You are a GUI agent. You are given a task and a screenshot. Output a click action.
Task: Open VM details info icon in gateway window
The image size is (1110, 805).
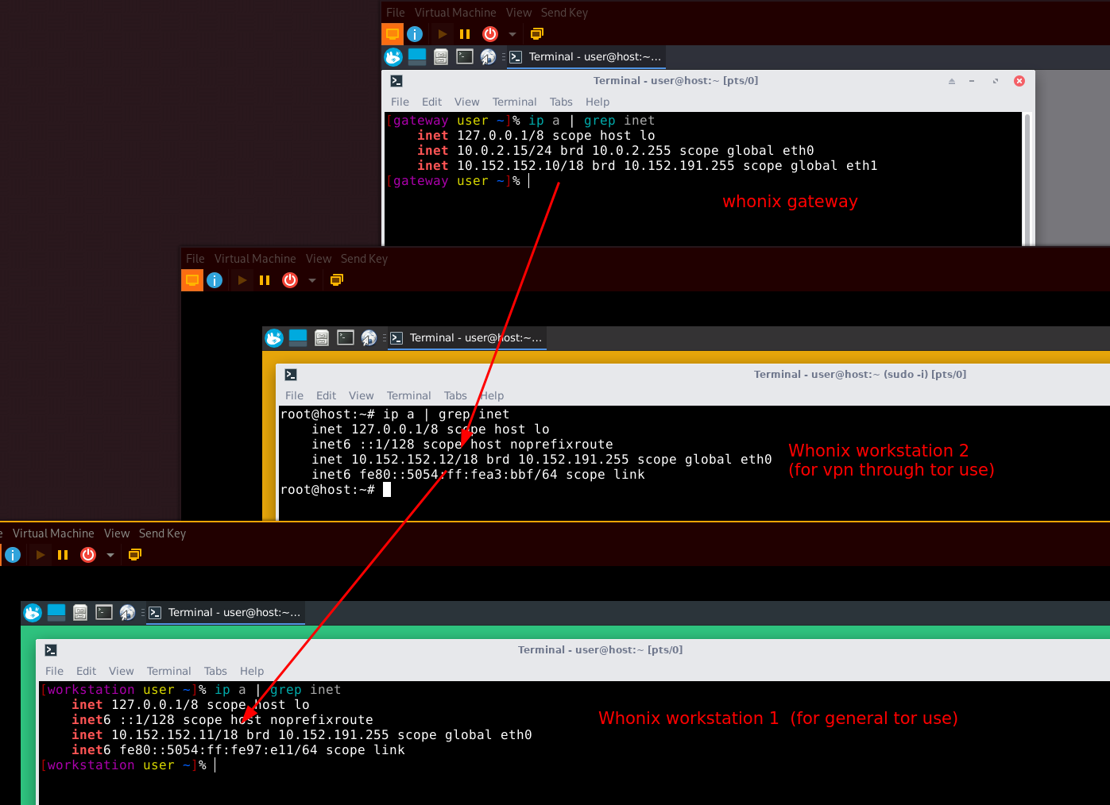point(415,34)
